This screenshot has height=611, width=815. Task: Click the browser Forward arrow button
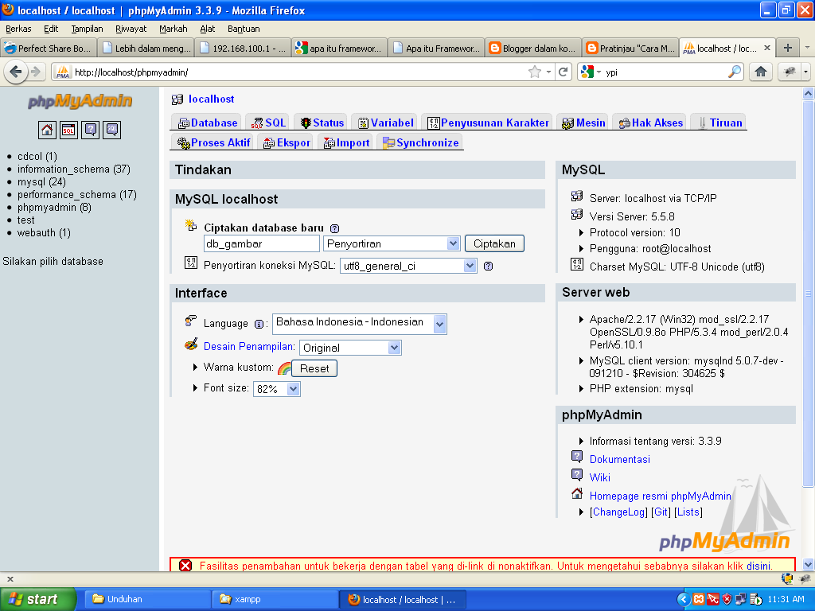tap(35, 72)
